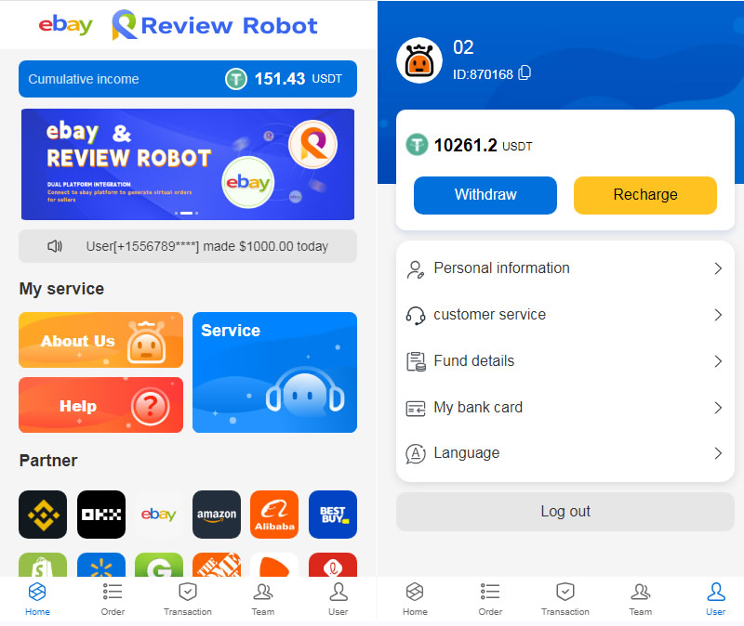This screenshot has height=626, width=744.
Task: Click the Fund details document icon
Action: [x=416, y=361]
